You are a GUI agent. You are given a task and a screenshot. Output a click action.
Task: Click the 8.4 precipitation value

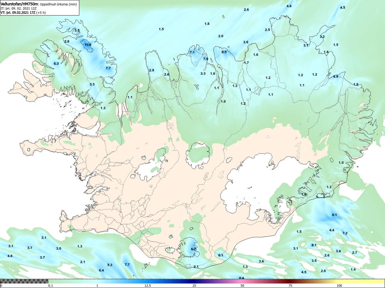(x=242, y=278)
